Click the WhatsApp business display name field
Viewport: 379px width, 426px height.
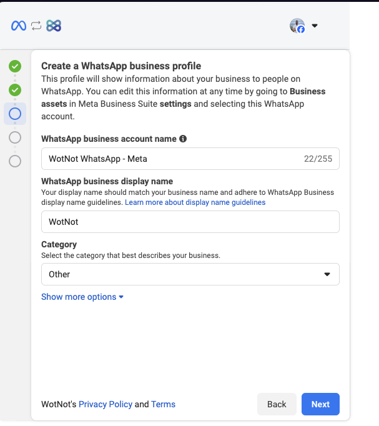pyautogui.click(x=190, y=222)
